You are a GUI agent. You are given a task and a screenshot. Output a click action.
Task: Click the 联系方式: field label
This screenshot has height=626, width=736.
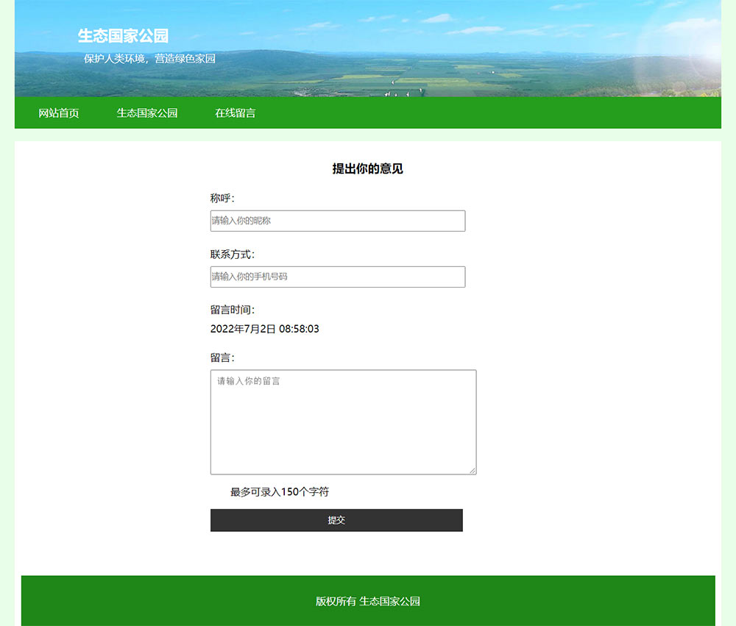click(233, 255)
